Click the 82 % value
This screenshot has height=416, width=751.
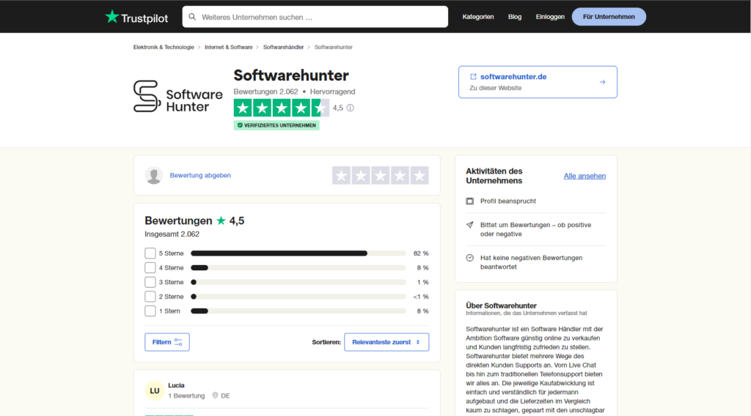[x=421, y=253]
